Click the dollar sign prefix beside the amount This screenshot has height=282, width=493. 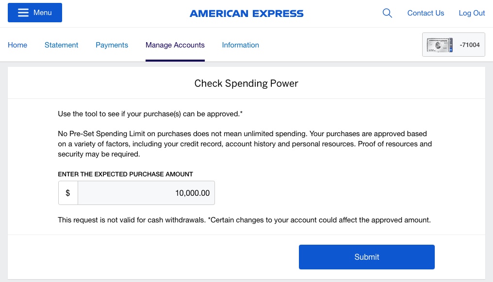[68, 192]
